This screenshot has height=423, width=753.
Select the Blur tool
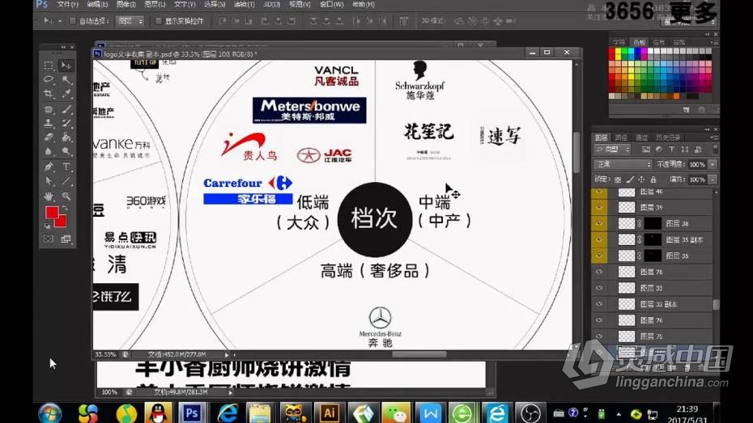coord(49,151)
